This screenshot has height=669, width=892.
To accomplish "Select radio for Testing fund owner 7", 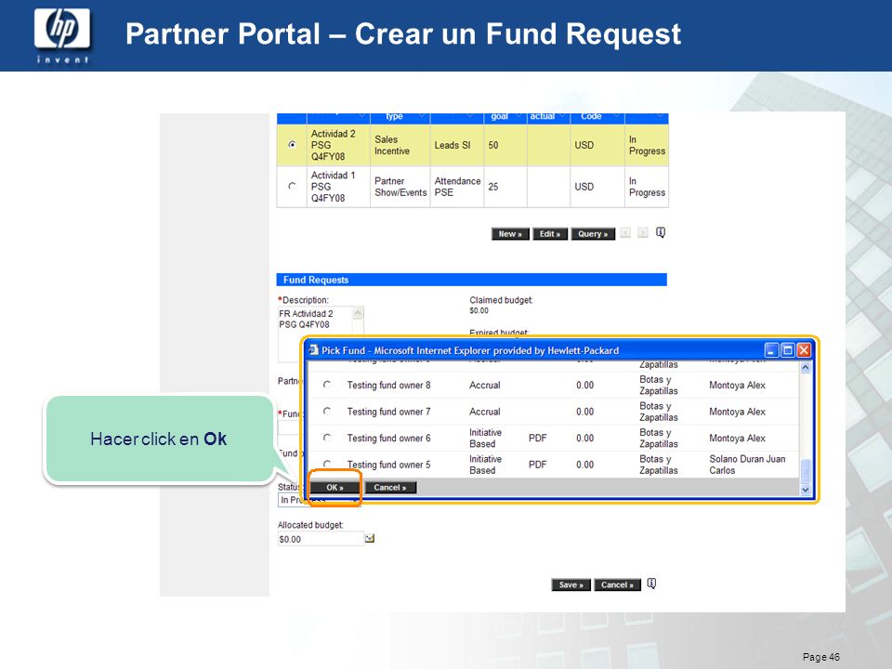I will coord(327,411).
